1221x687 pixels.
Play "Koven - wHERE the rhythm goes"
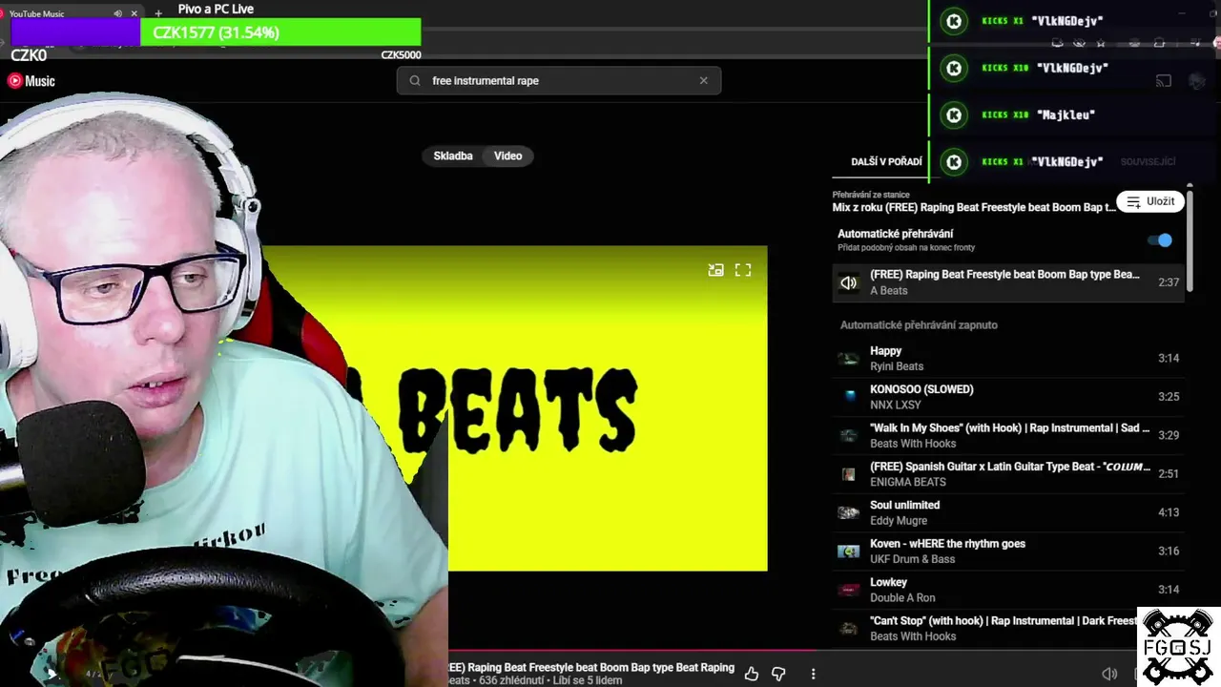[x=1008, y=551]
